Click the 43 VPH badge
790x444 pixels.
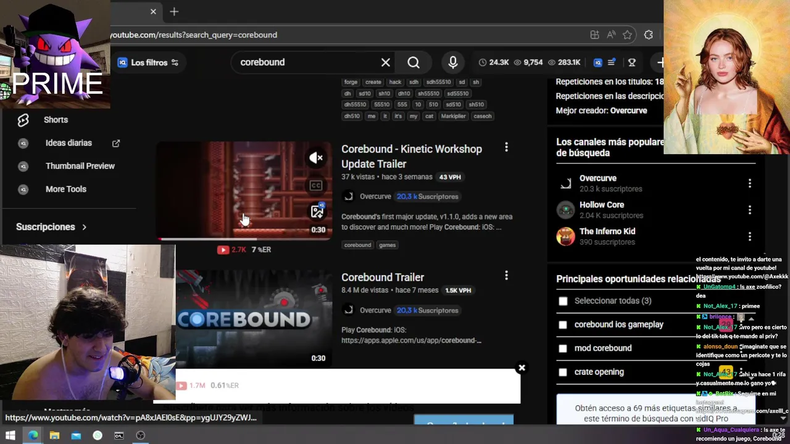point(450,177)
